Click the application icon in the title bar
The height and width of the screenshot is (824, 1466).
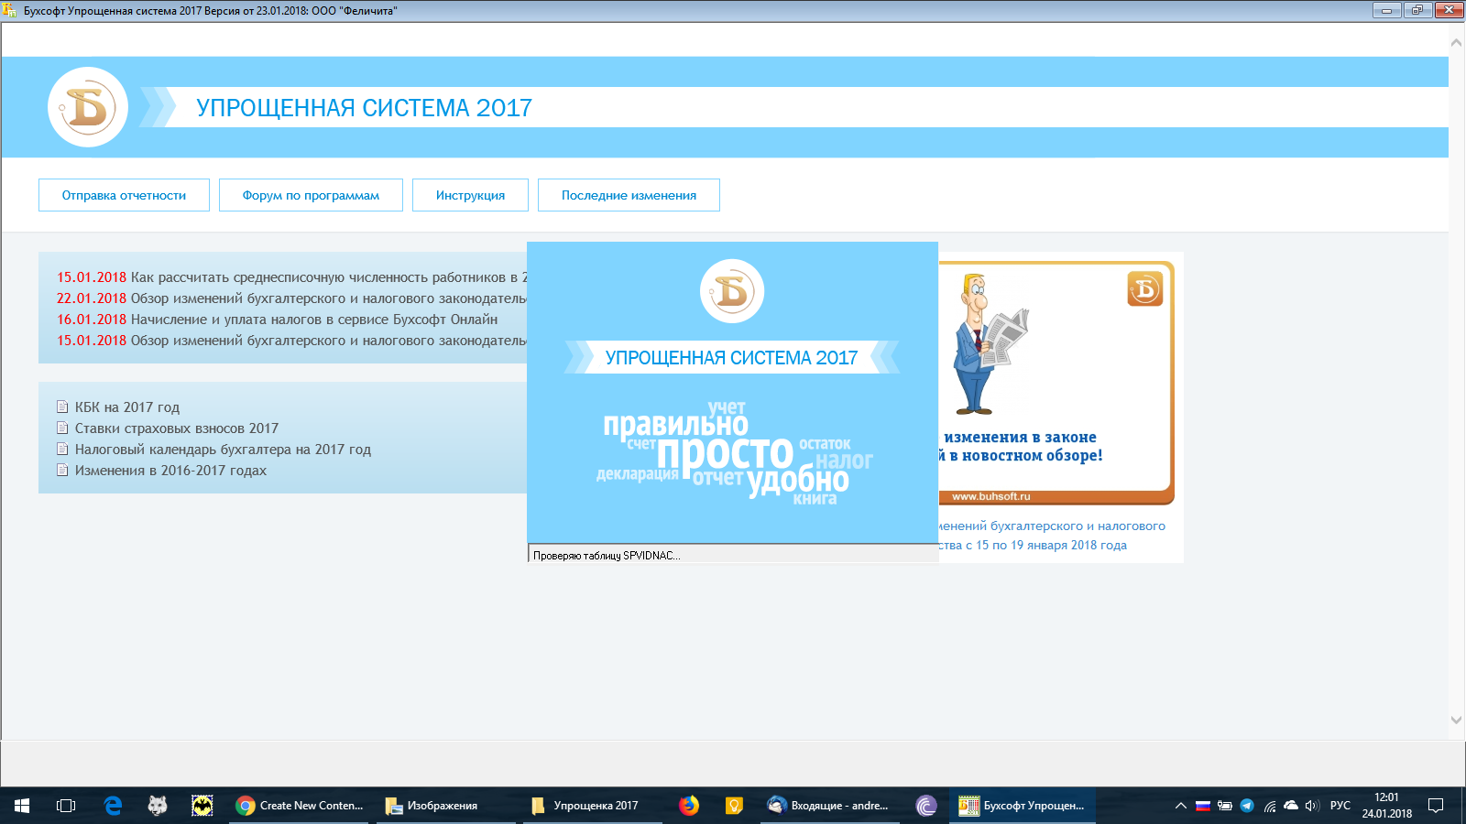click(9, 10)
